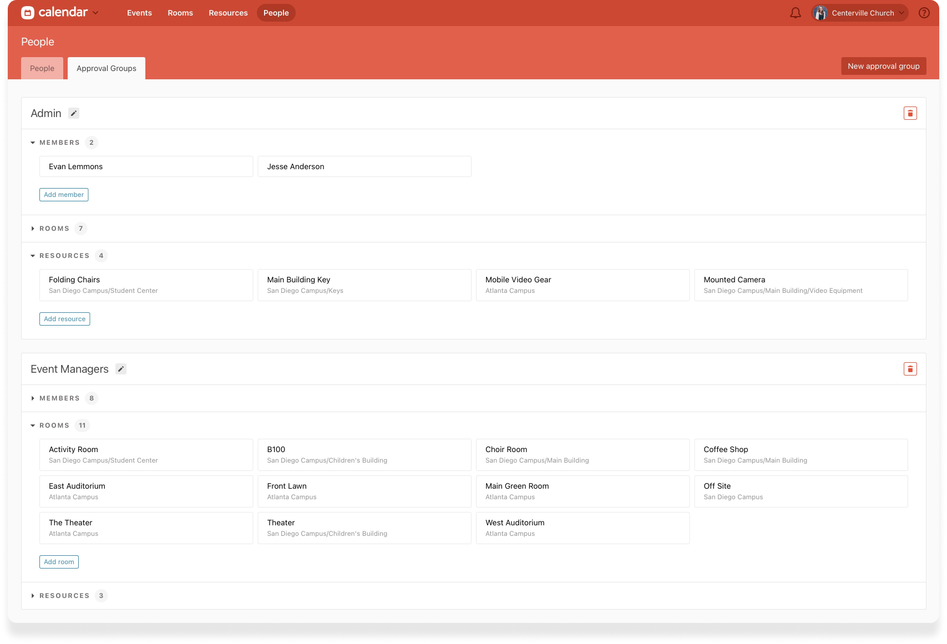Open the help question mark icon
947x644 pixels.
point(924,13)
